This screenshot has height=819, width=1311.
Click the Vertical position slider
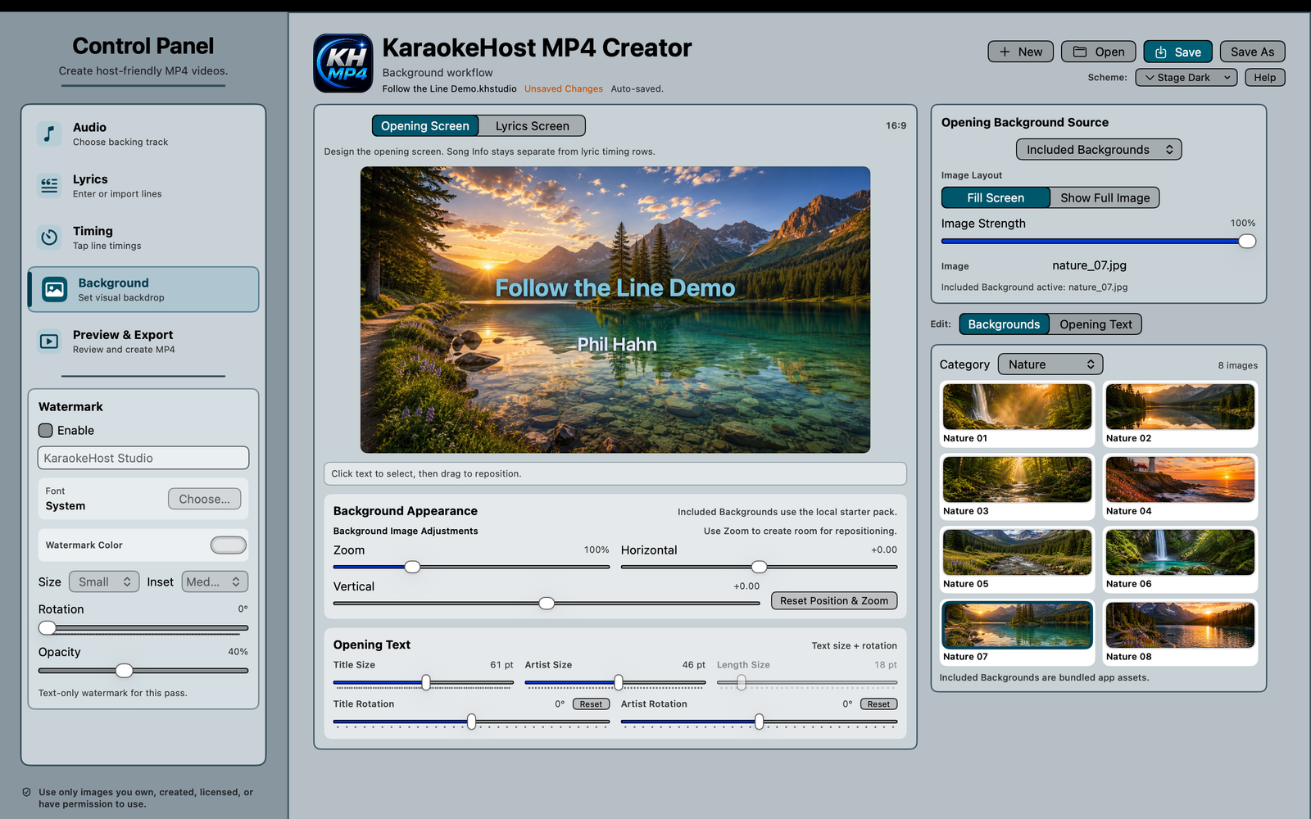pyautogui.click(x=547, y=604)
